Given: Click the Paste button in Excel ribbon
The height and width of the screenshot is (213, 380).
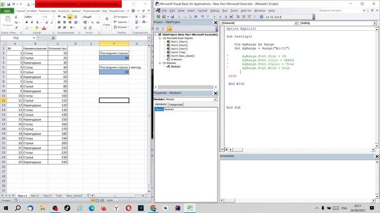Looking at the screenshot, I should point(8,21).
